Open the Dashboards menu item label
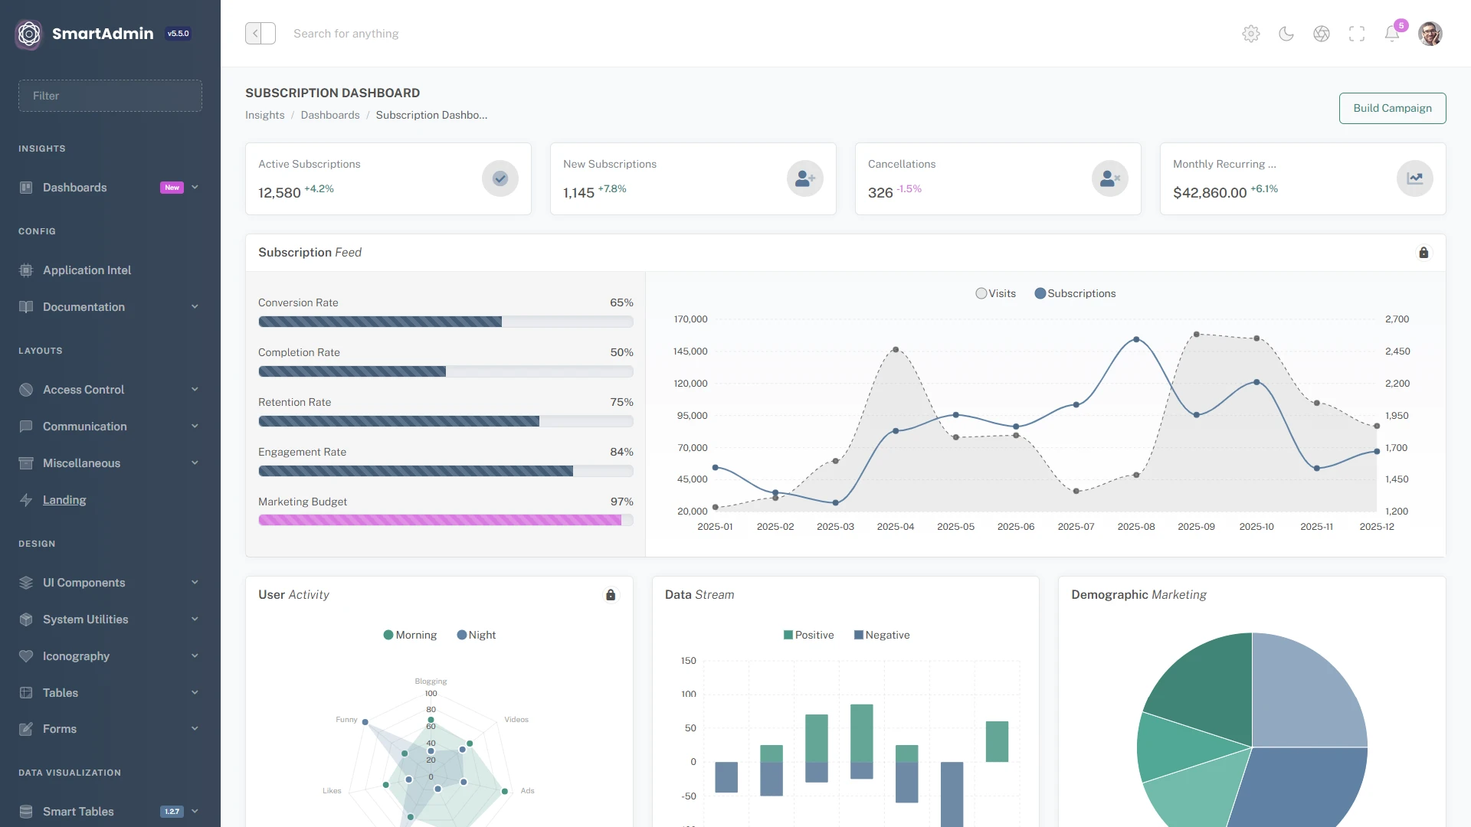 (x=74, y=188)
